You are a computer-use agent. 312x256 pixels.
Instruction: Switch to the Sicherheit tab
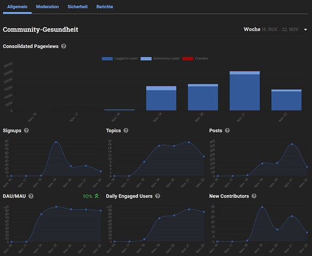click(x=77, y=7)
